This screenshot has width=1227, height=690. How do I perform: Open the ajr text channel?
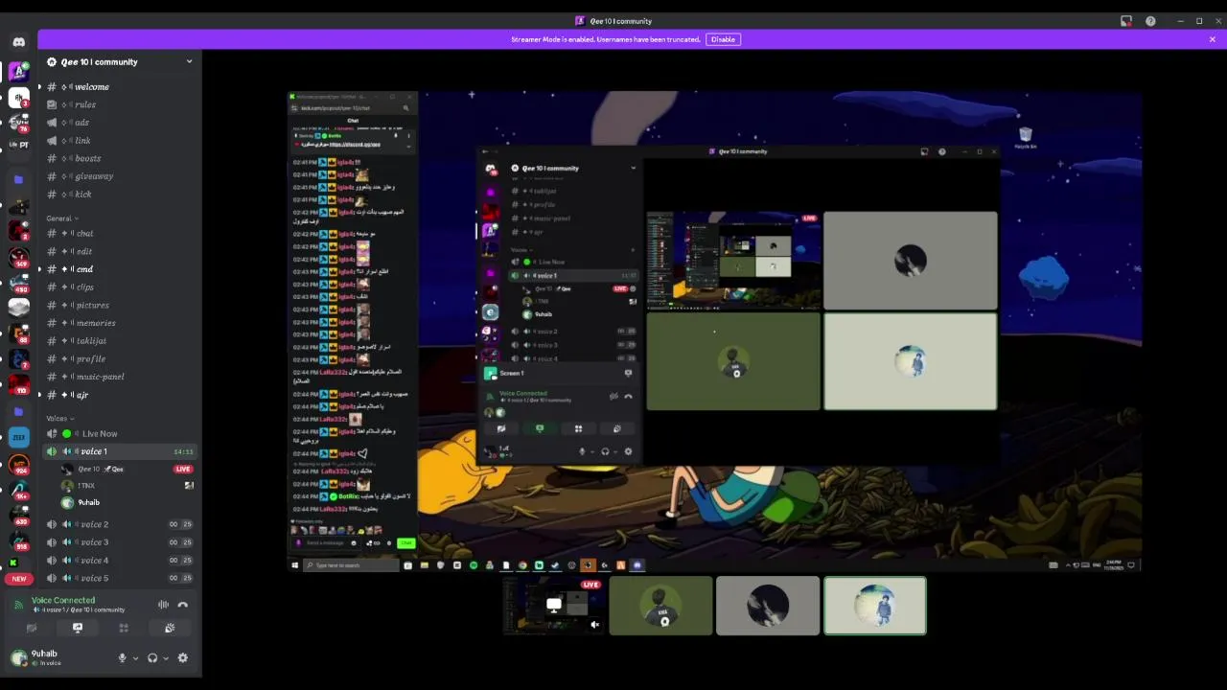coord(120,395)
